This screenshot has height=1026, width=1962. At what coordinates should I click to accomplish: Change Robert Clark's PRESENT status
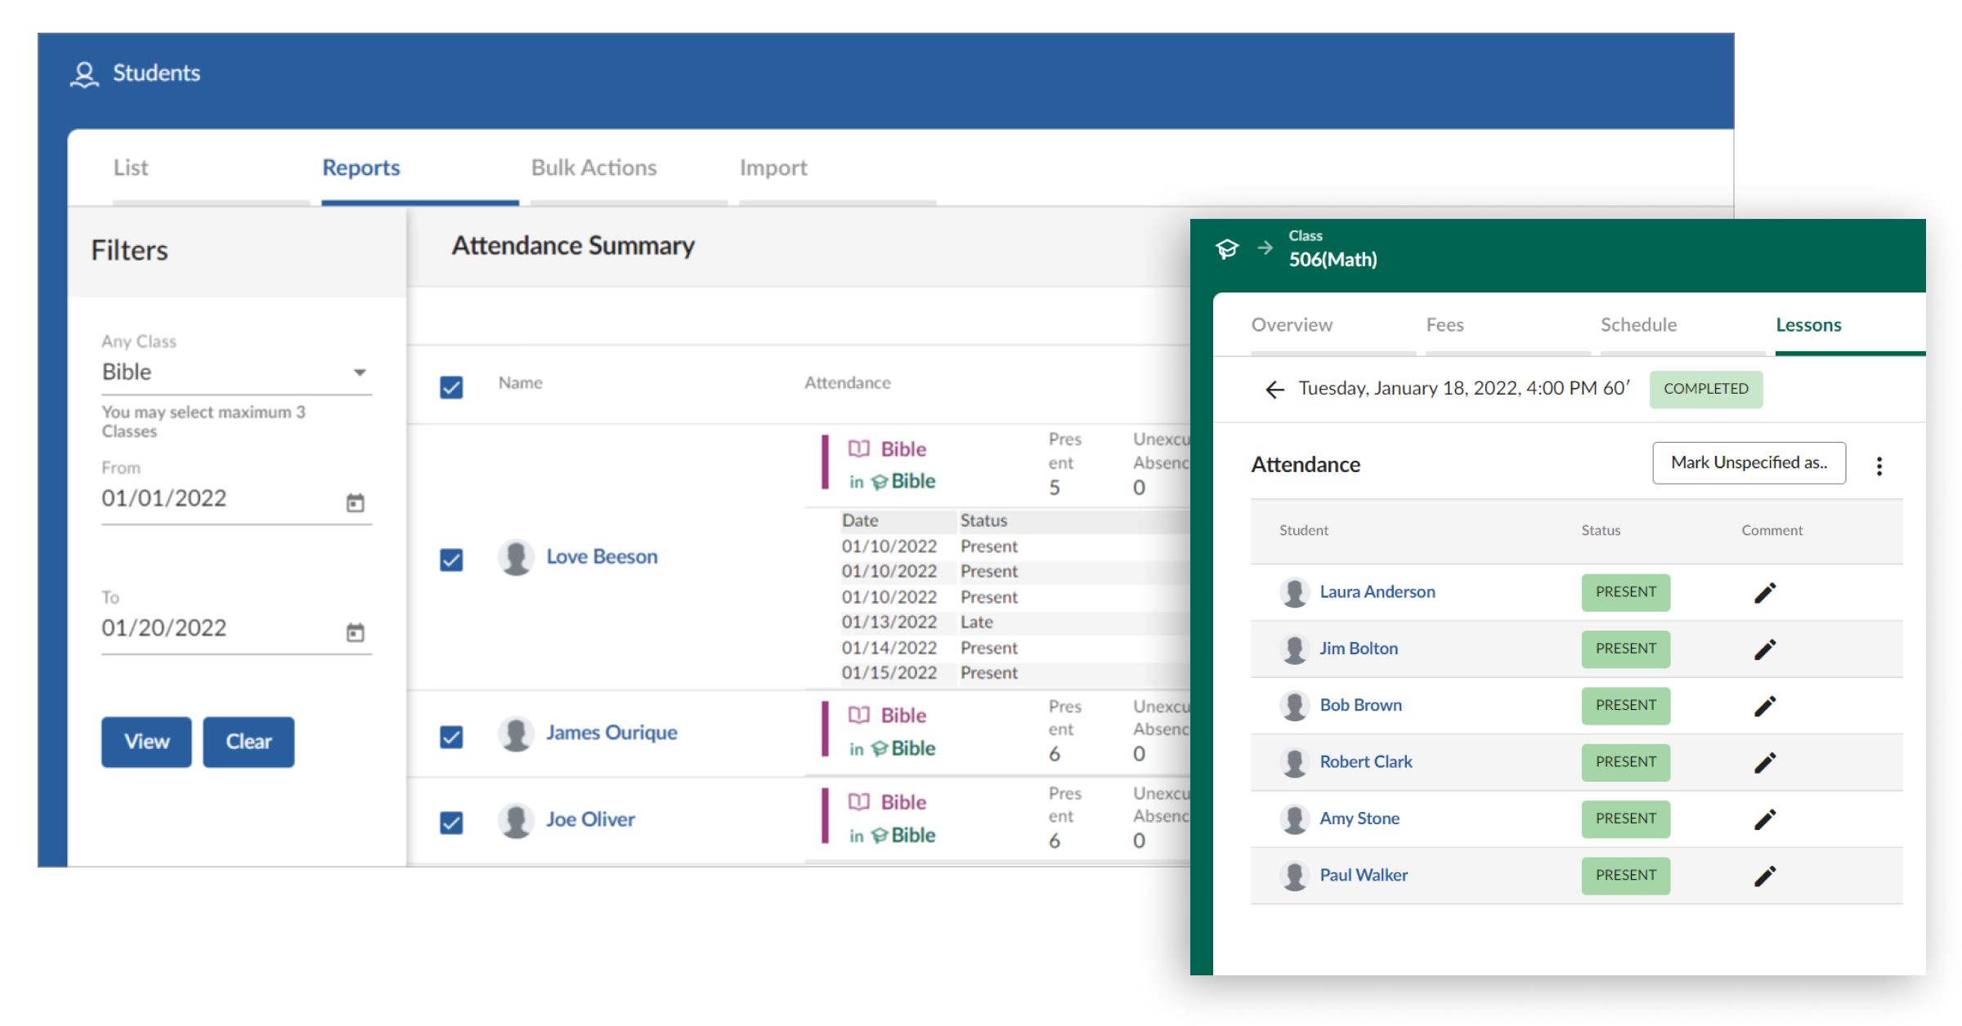pyautogui.click(x=1625, y=762)
